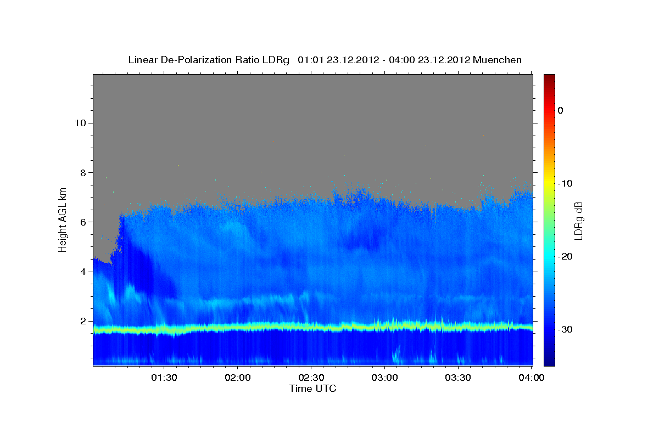This screenshot has height=439, width=659.
Task: Click the "Time UTC" x-axis label
Action: (x=312, y=389)
